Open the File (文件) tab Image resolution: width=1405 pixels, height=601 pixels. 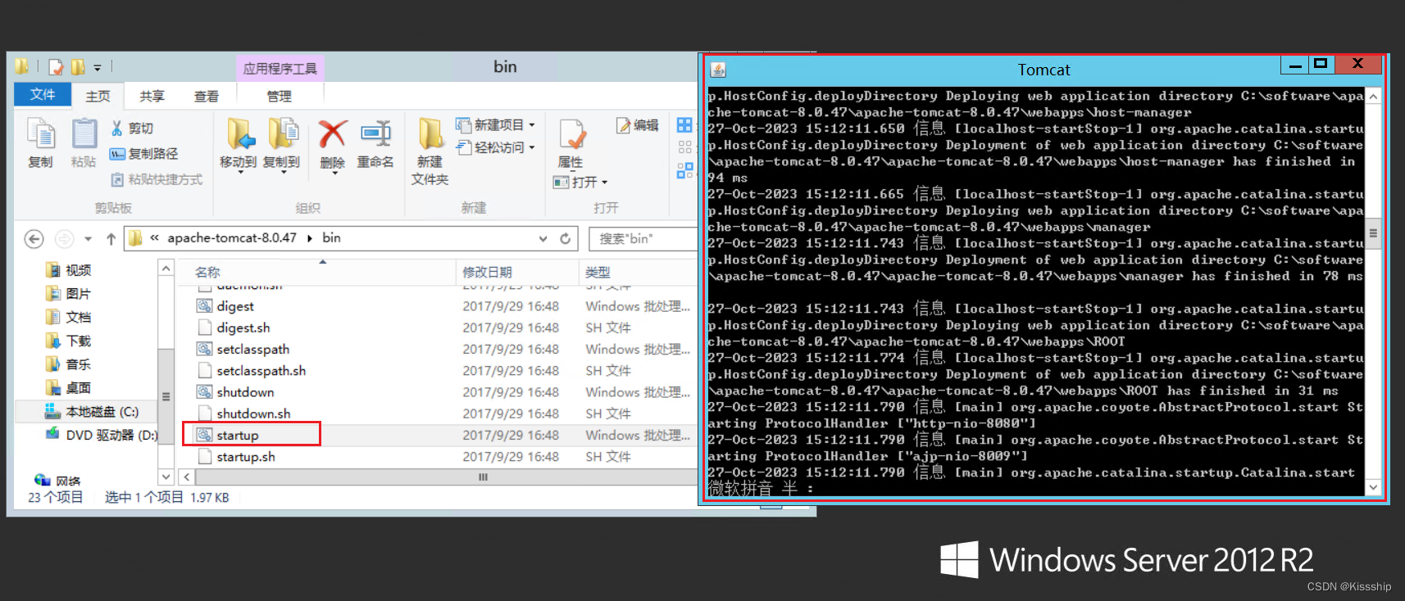(43, 94)
